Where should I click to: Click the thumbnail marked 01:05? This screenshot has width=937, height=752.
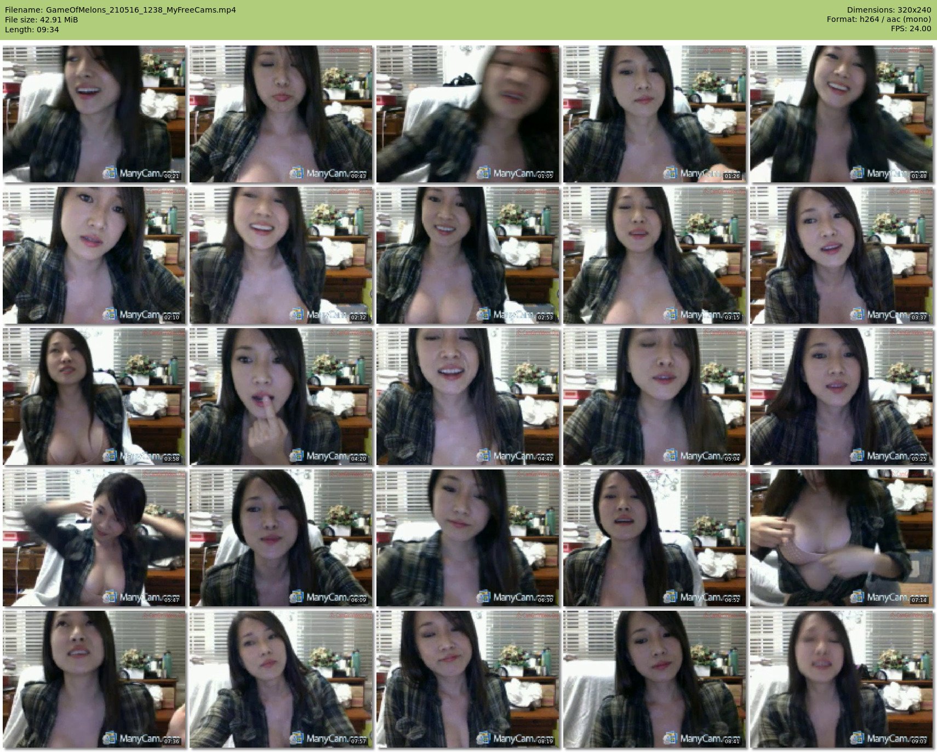(x=468, y=114)
